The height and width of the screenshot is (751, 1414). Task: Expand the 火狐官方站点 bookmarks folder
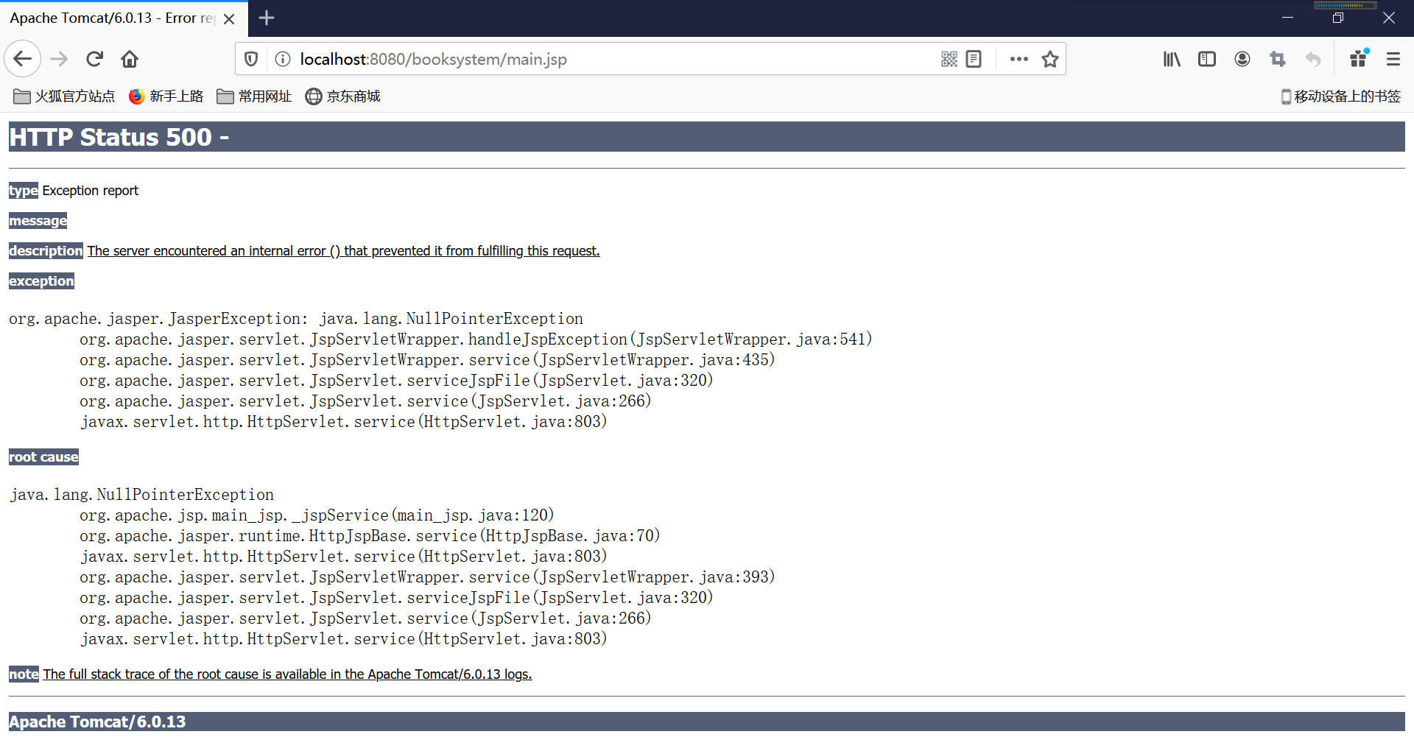(x=65, y=96)
